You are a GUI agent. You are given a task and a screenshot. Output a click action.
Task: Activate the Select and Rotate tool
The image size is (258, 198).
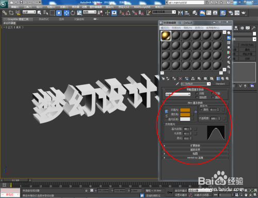[x=73, y=13]
